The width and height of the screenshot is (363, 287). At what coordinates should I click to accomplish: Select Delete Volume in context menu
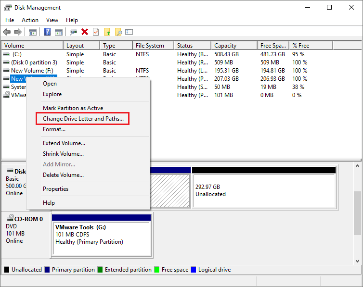pyautogui.click(x=63, y=175)
